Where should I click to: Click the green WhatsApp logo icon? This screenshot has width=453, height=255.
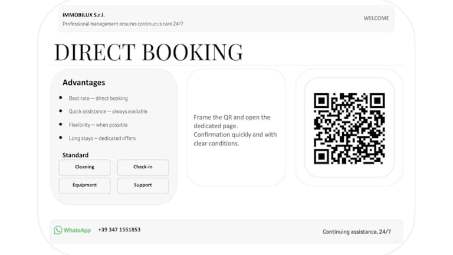(58, 230)
